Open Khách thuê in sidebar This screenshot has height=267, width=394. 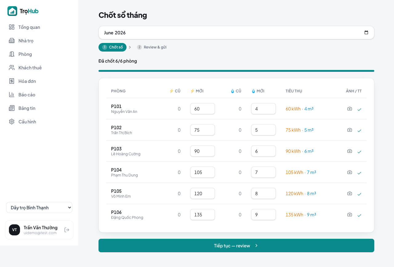39,68
